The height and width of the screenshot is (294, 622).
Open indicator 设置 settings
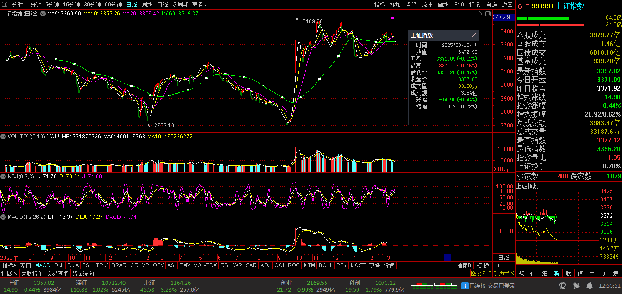(389, 265)
